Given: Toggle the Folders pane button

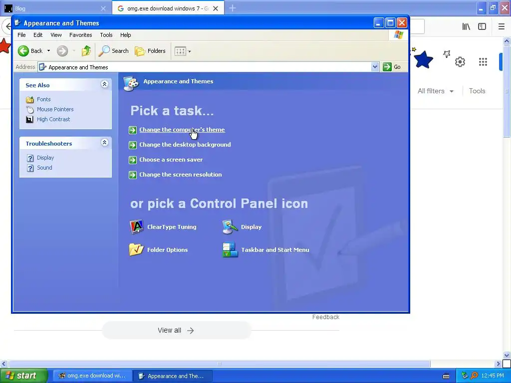Looking at the screenshot, I should pos(150,51).
